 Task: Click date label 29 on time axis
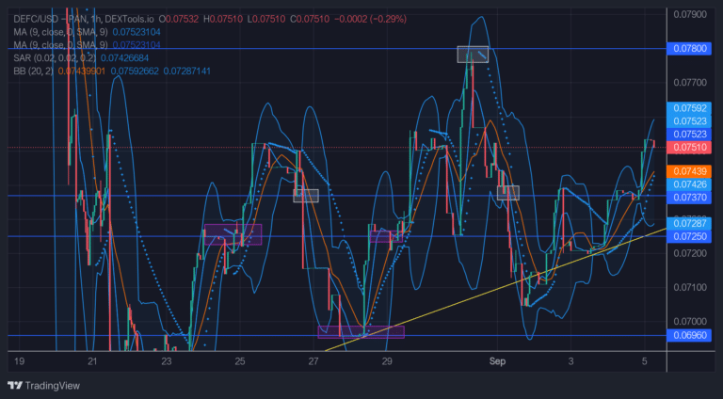[387, 361]
